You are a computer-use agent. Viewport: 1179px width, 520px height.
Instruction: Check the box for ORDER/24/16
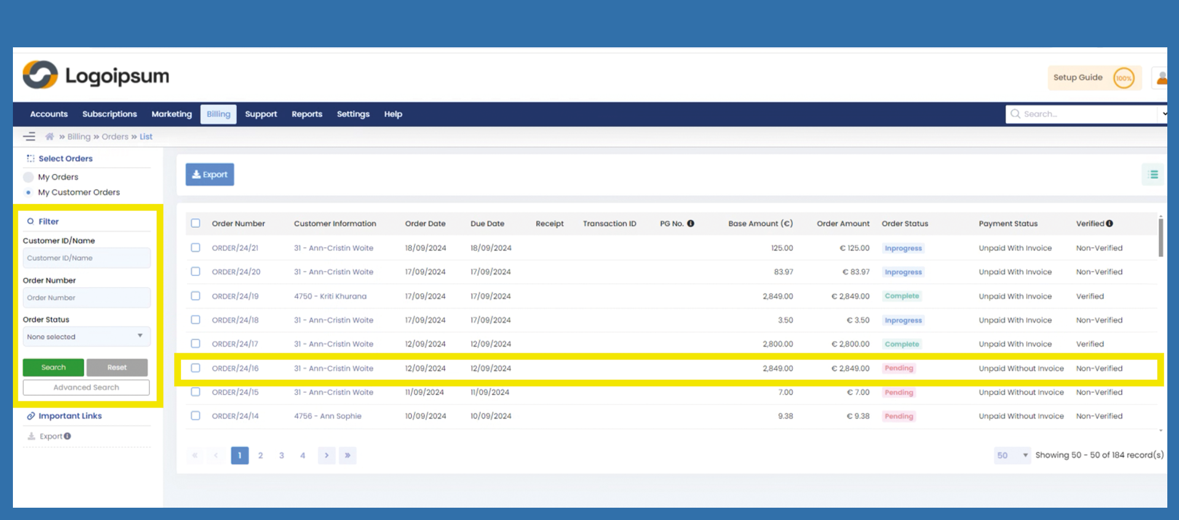point(196,368)
